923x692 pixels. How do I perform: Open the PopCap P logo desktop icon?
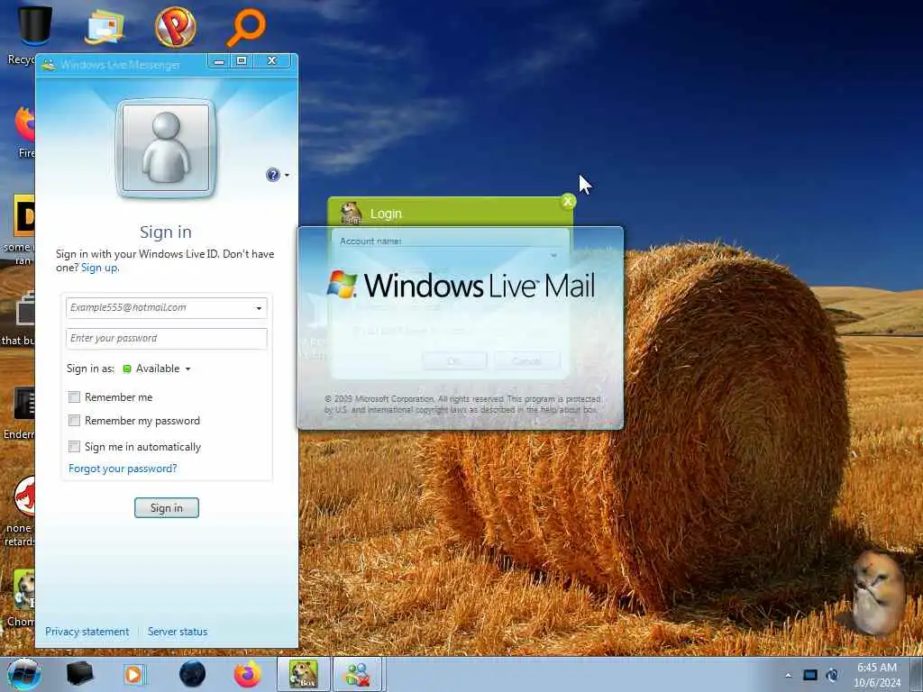(176, 26)
